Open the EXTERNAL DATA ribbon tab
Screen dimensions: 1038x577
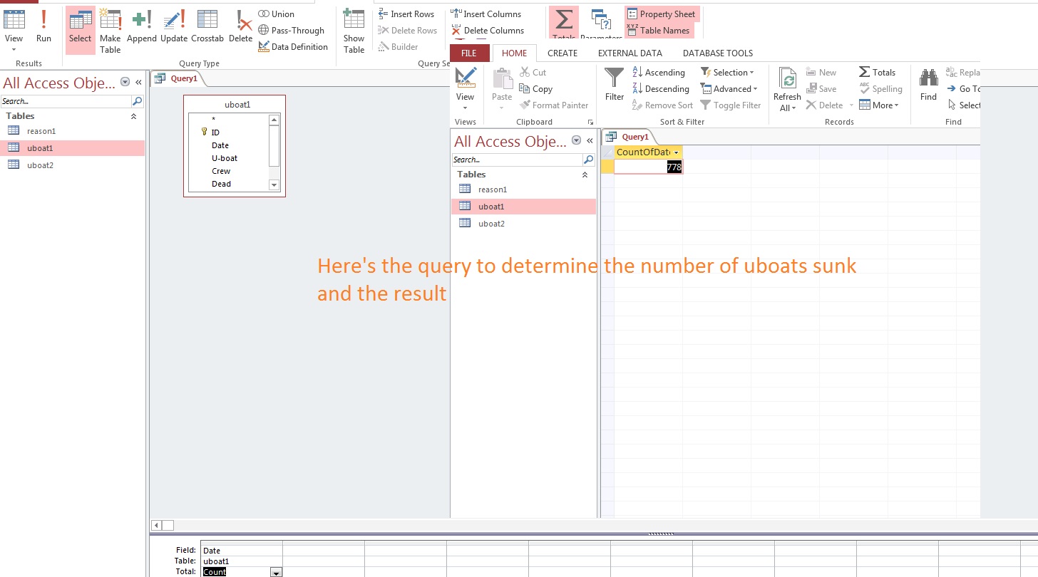click(630, 53)
